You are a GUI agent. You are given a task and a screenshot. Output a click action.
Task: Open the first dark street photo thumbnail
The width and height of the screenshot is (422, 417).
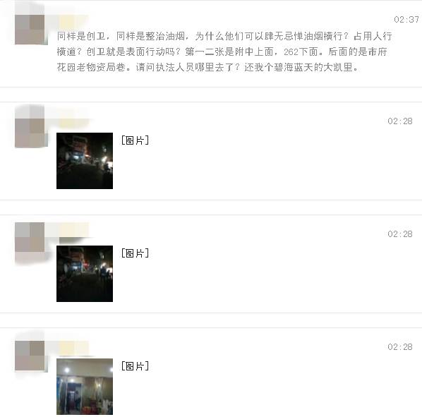click(85, 161)
